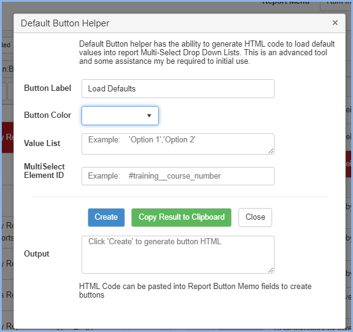Click into the Output textarea
This screenshot has width=353, height=332.
pos(178,255)
